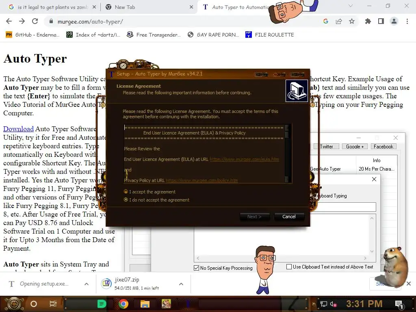Click the setup installer computer icon

coord(297,91)
